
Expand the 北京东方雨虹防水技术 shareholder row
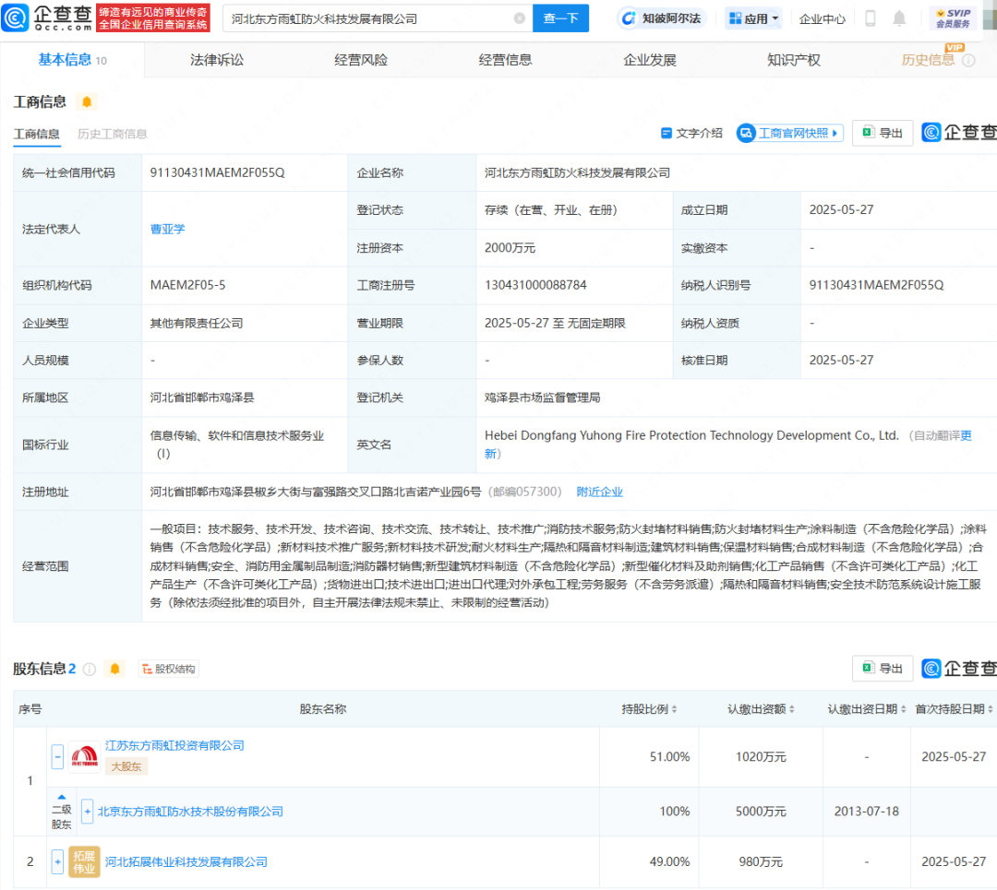[87, 812]
